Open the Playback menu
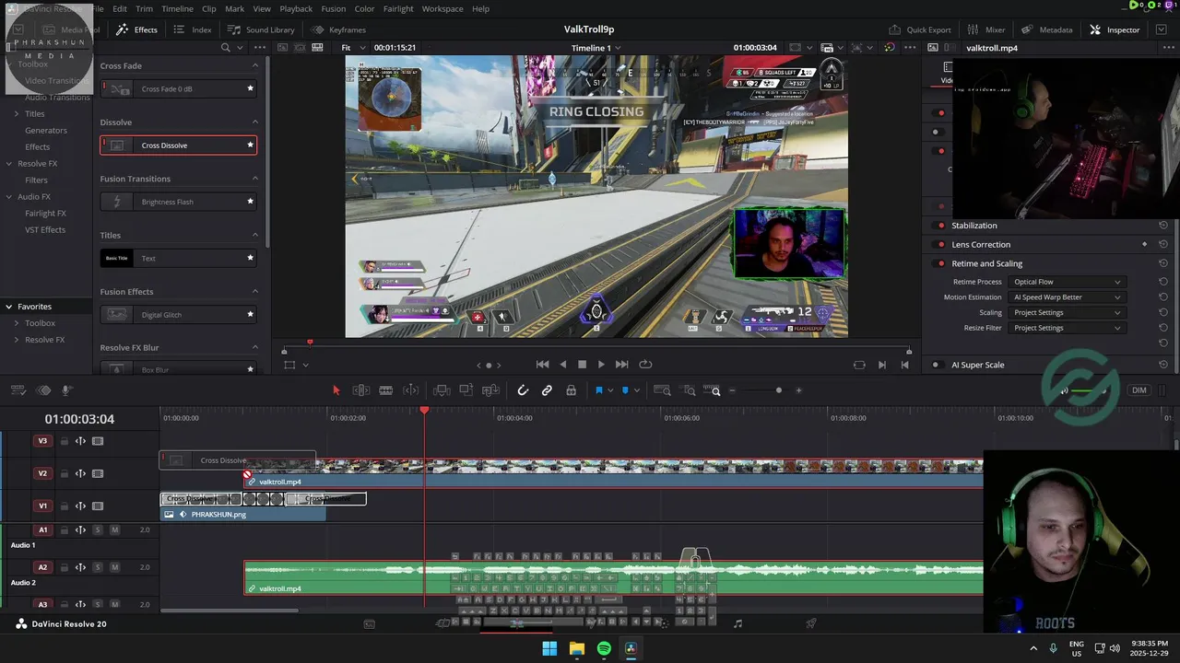Viewport: 1180px width, 663px height. (x=296, y=8)
